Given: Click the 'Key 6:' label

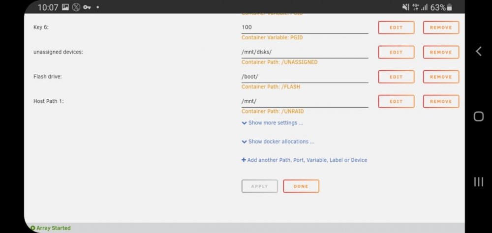Looking at the screenshot, I should point(41,28).
